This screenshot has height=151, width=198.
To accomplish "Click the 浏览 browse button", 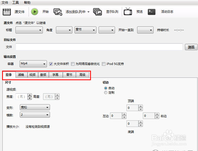I will 191,47.
